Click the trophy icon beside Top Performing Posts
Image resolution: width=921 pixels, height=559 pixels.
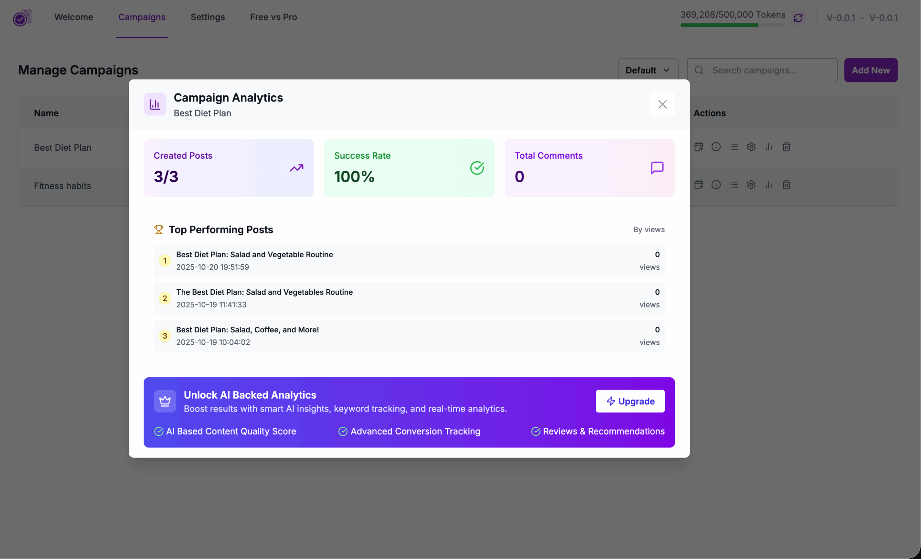click(x=159, y=229)
